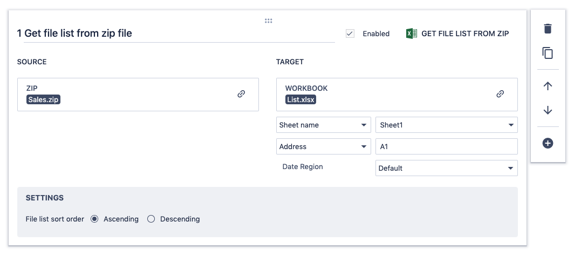Click the GET FILE LIST FROM ZIP label
Screen dimensions: 574x255
pyautogui.click(x=464, y=33)
